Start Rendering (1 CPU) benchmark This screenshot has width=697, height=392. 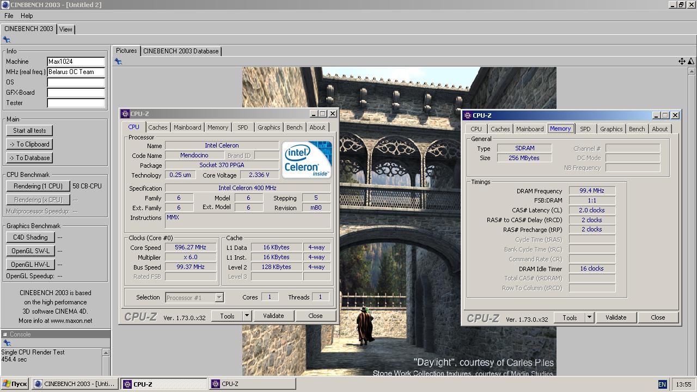[x=38, y=186]
